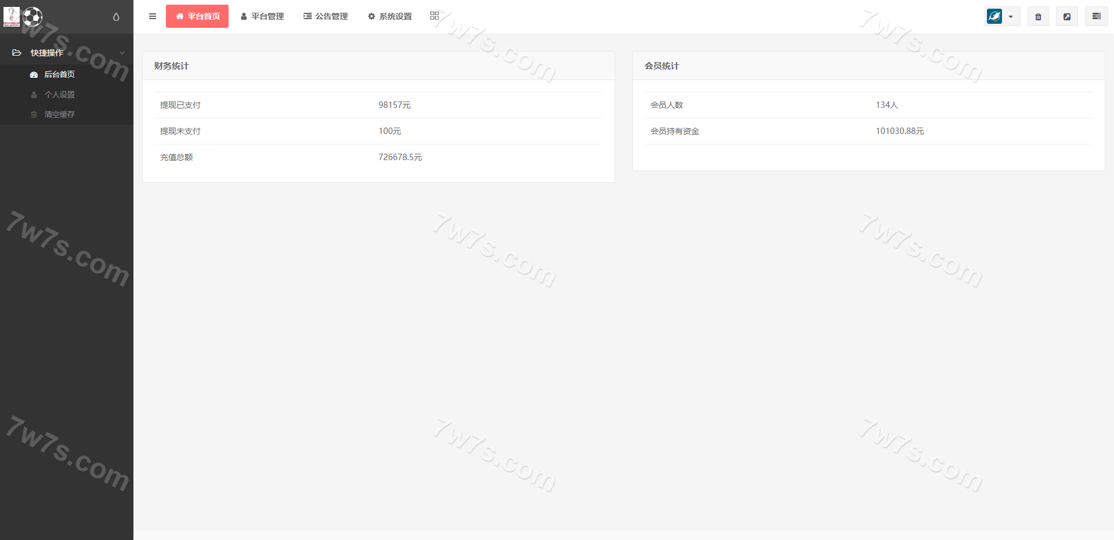Click the server-stack icon at top right
The height and width of the screenshot is (540, 1114).
pos(1096,16)
